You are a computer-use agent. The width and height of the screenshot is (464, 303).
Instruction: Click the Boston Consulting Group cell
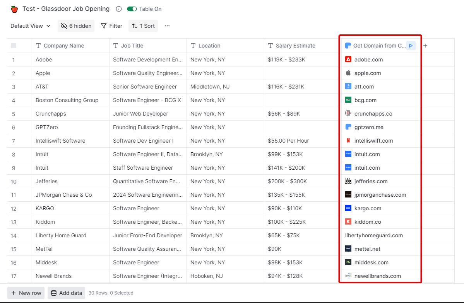(71, 100)
